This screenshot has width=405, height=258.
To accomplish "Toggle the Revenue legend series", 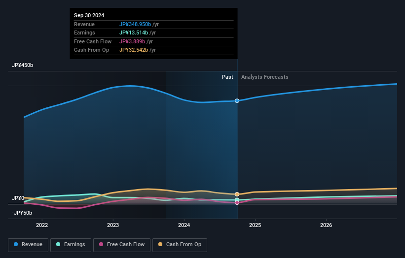I will coord(28,245).
